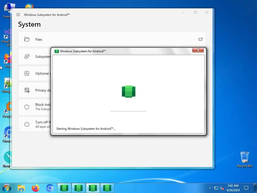This screenshot has width=257, height=193.
Task: Click the Privacy dashboard icon
Action: [27, 90]
